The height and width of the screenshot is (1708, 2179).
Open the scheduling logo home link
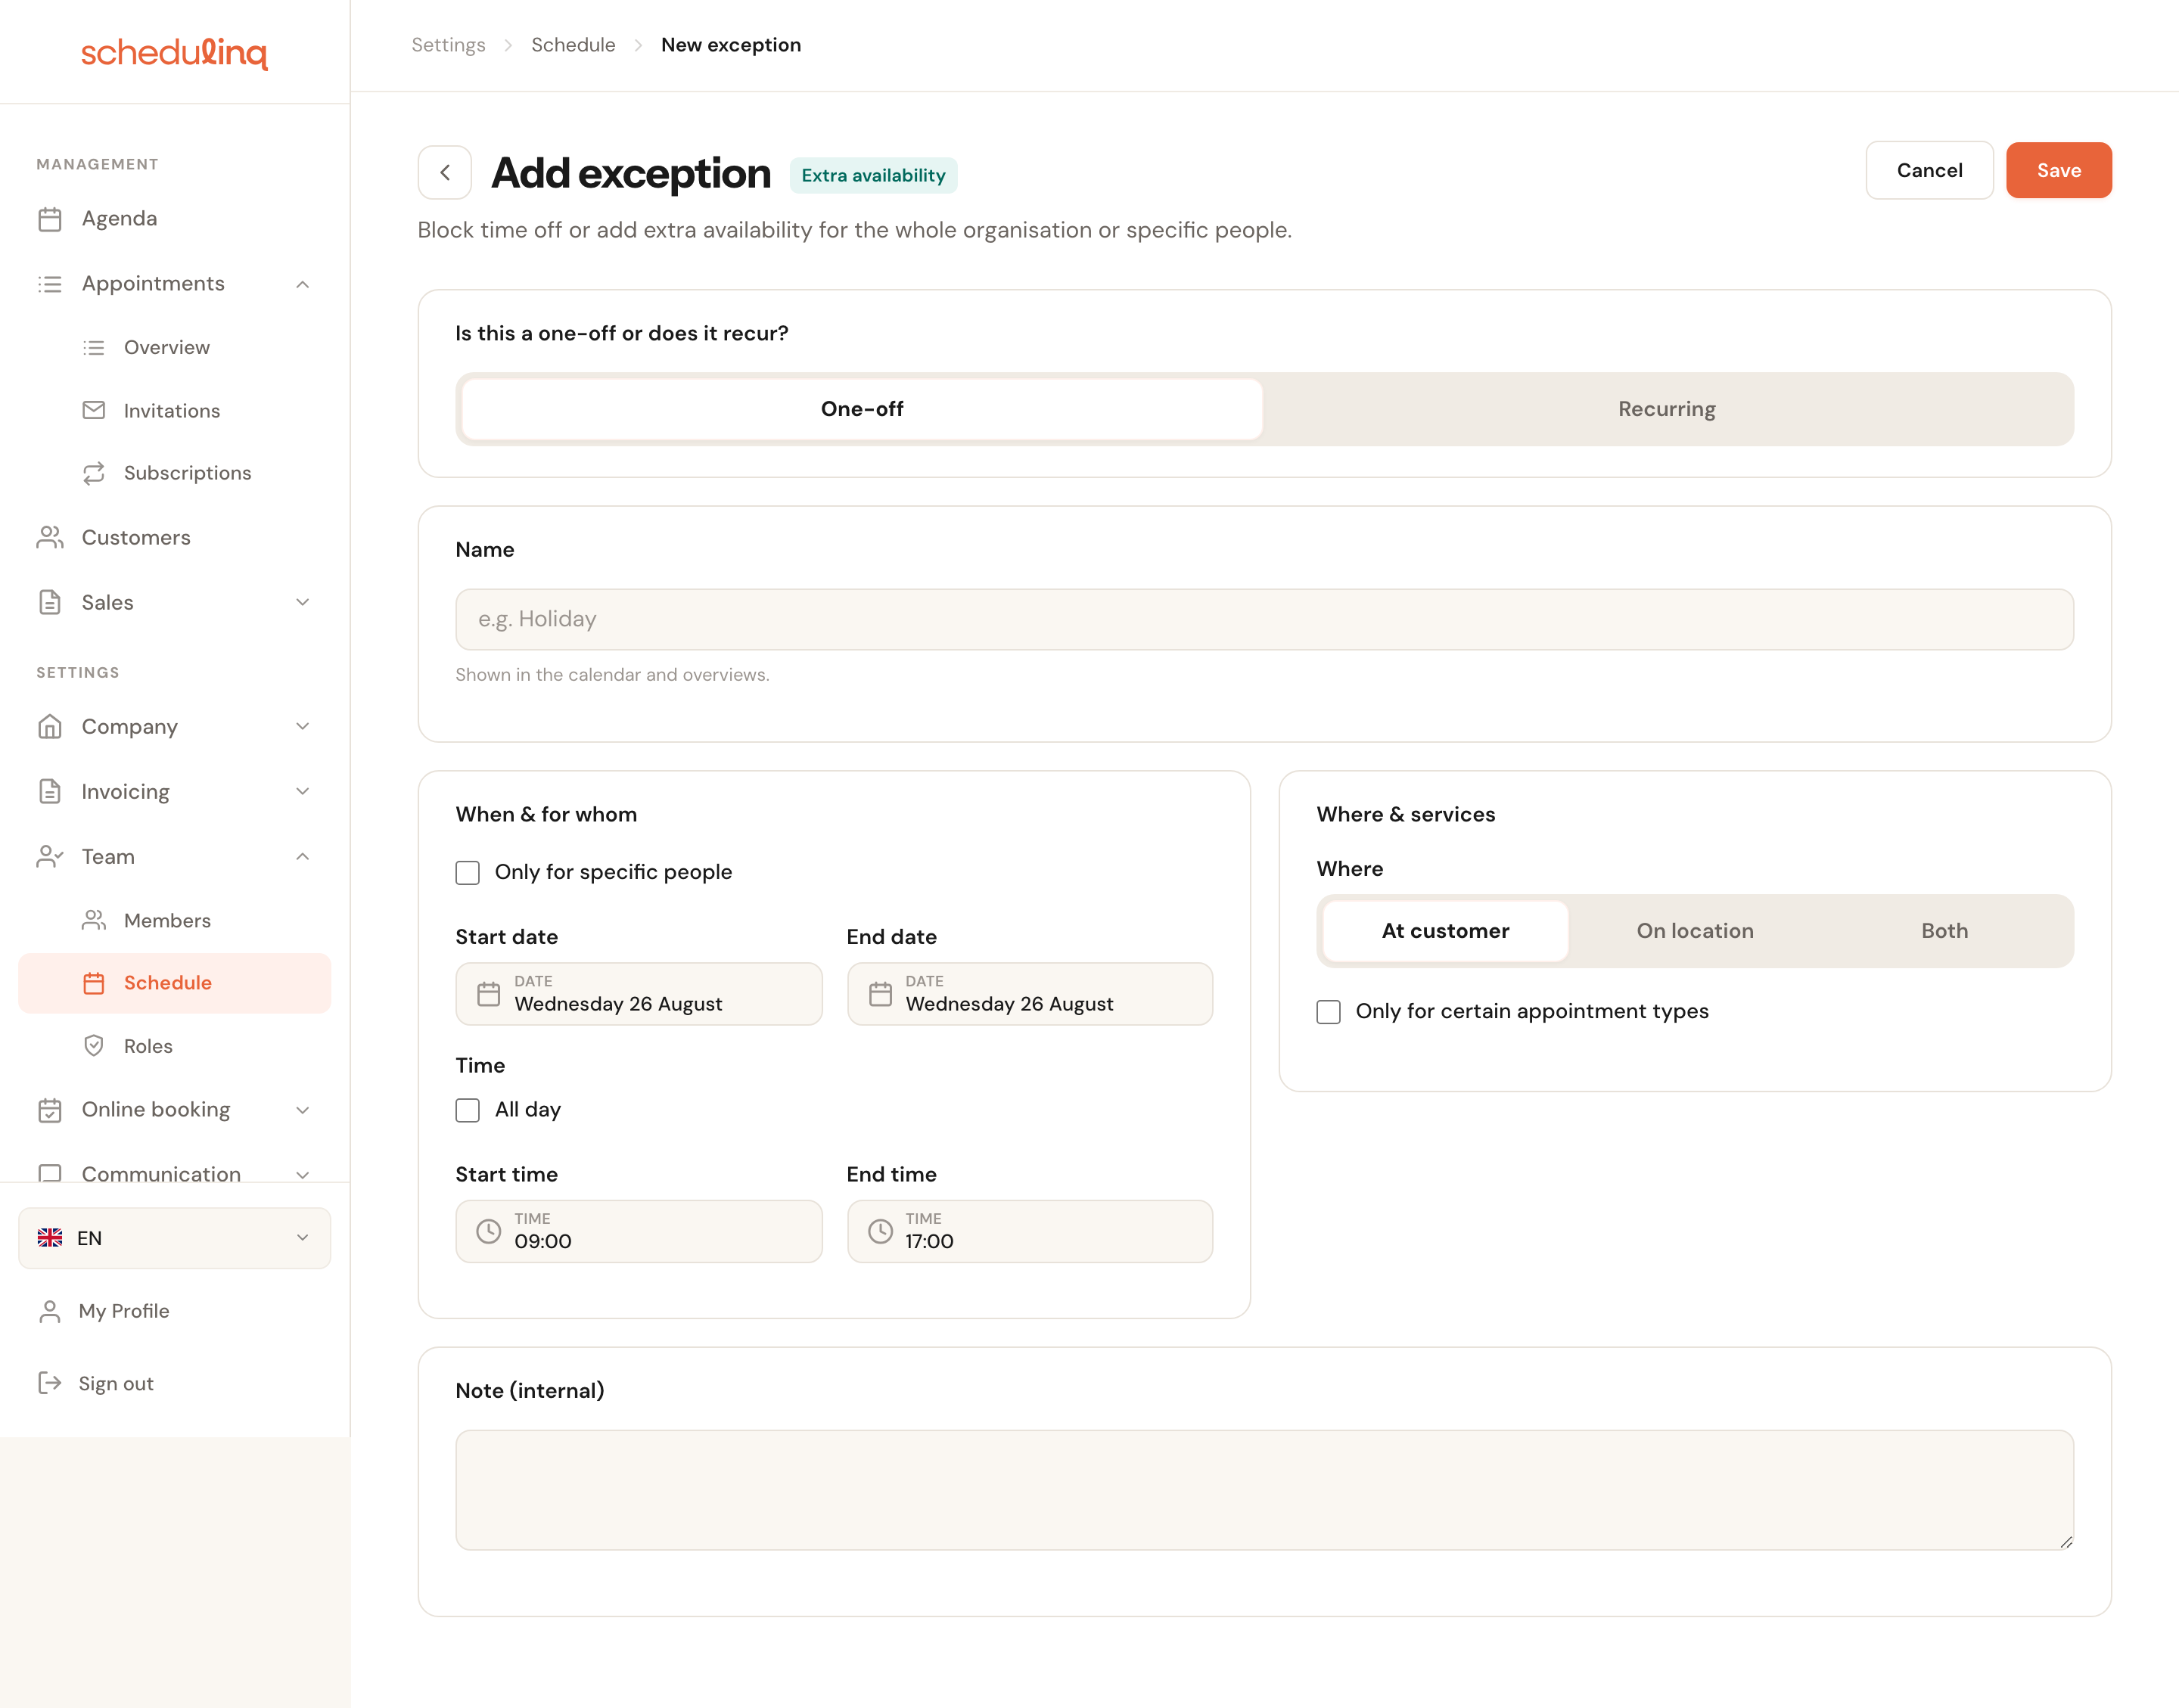[174, 52]
